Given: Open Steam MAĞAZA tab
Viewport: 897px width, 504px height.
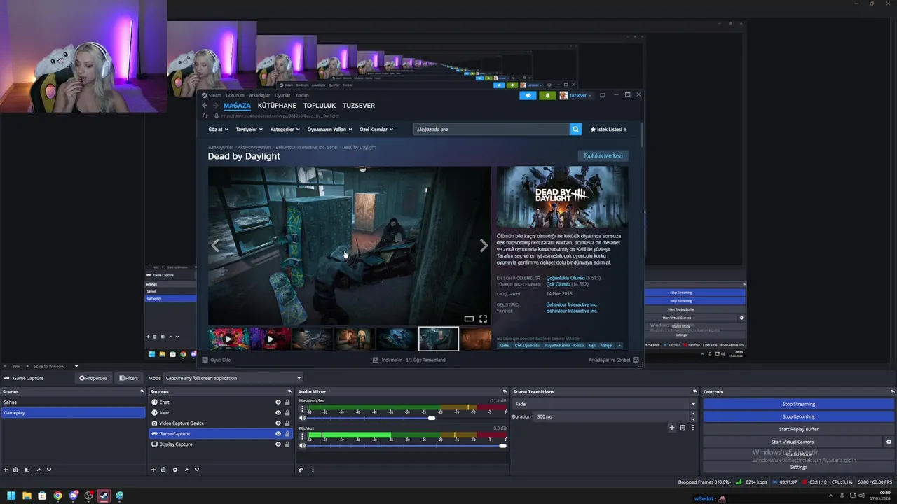Looking at the screenshot, I should [x=237, y=106].
